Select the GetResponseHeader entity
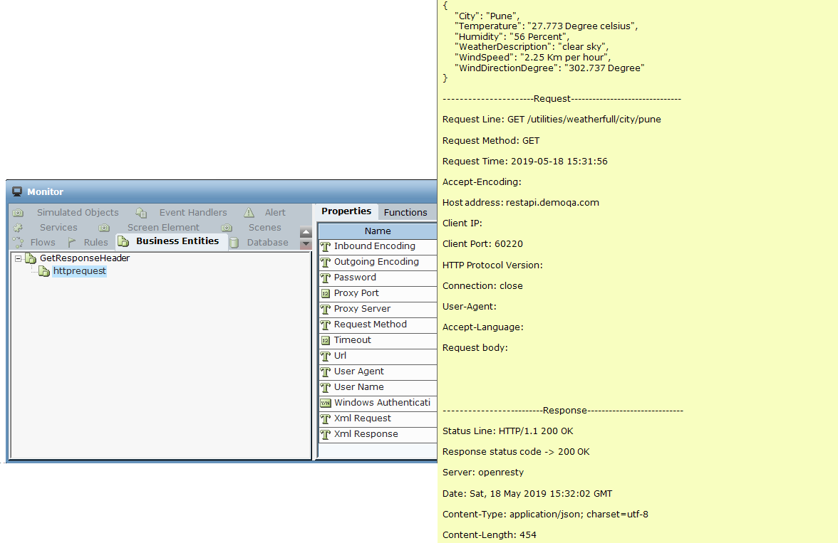Screen dimensions: 838x543 (85, 258)
